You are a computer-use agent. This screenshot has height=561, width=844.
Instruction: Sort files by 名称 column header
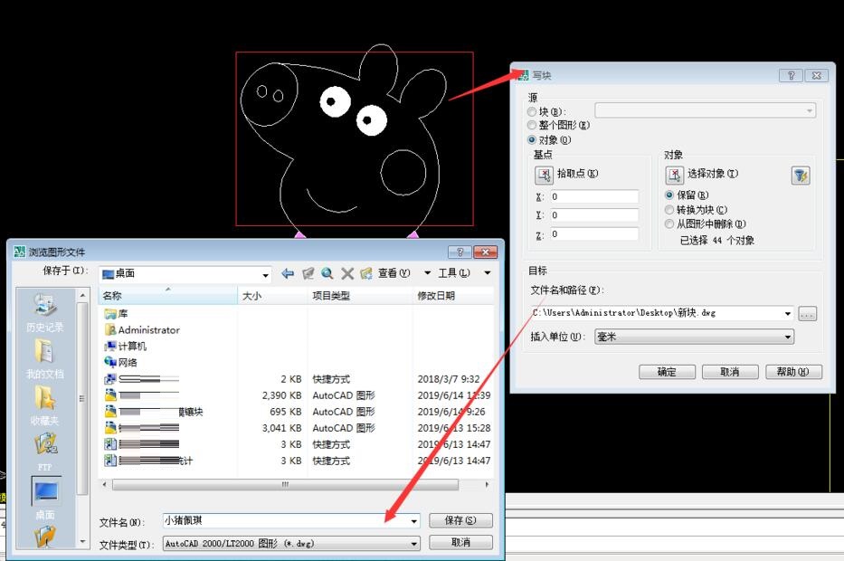[x=168, y=296]
